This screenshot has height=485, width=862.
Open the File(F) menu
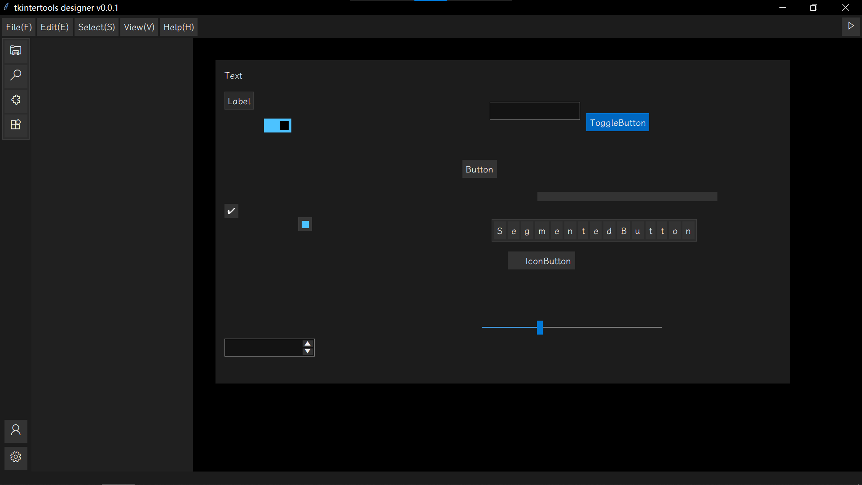pyautogui.click(x=19, y=27)
